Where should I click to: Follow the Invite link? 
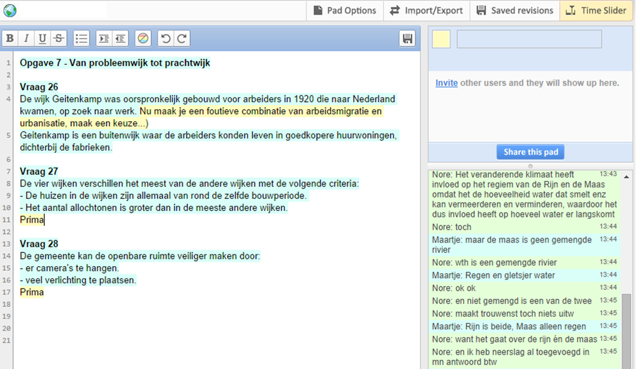pos(446,83)
